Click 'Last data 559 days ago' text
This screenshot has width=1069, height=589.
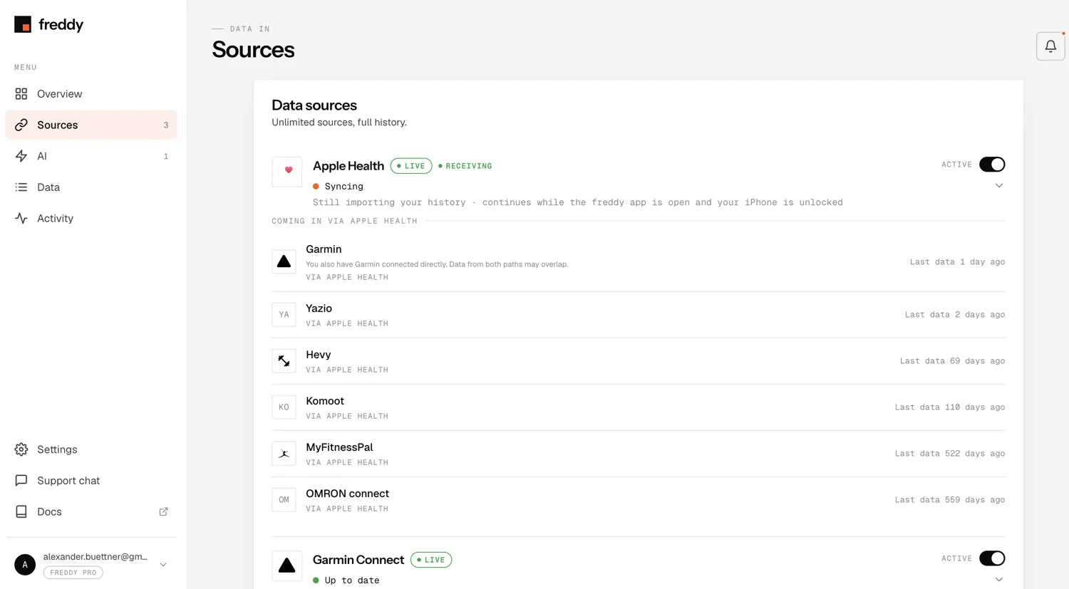(x=950, y=500)
